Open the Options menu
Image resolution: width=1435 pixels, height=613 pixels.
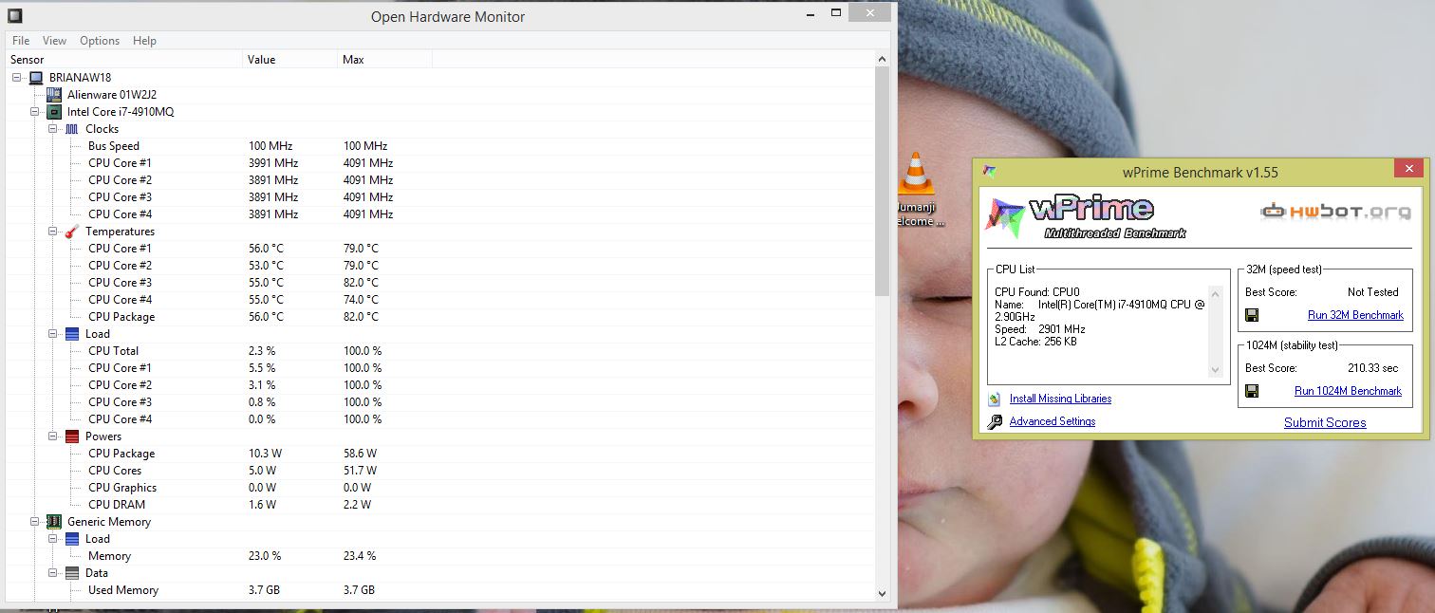[100, 41]
